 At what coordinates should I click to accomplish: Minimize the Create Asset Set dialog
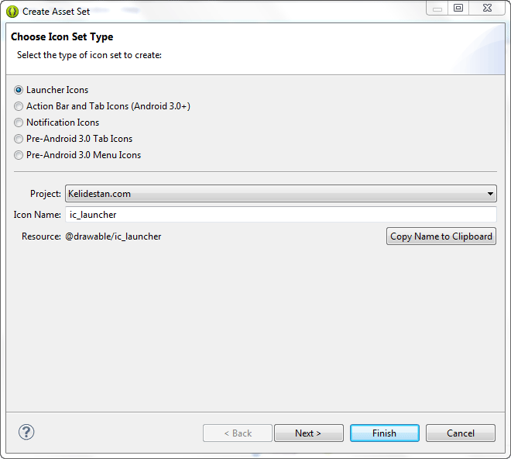(x=437, y=9)
